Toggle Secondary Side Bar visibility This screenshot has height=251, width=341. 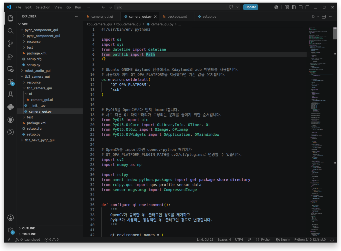(307, 7)
